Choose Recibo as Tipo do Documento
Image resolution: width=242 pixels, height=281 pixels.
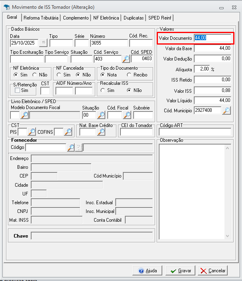point(129,75)
